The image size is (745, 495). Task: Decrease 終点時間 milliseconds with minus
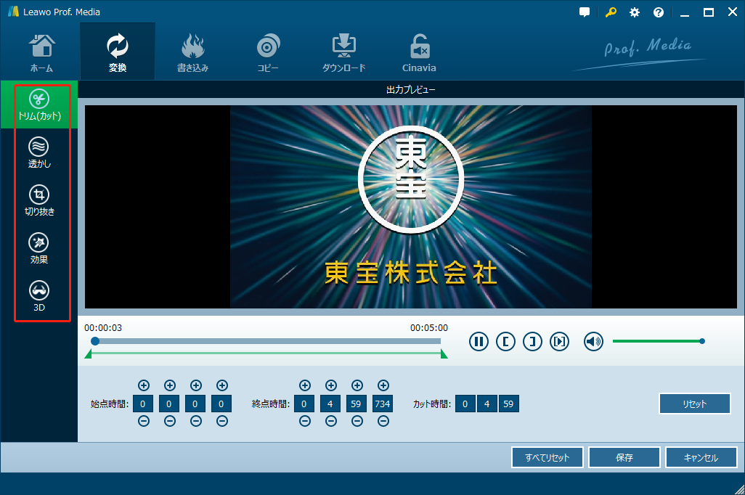383,421
